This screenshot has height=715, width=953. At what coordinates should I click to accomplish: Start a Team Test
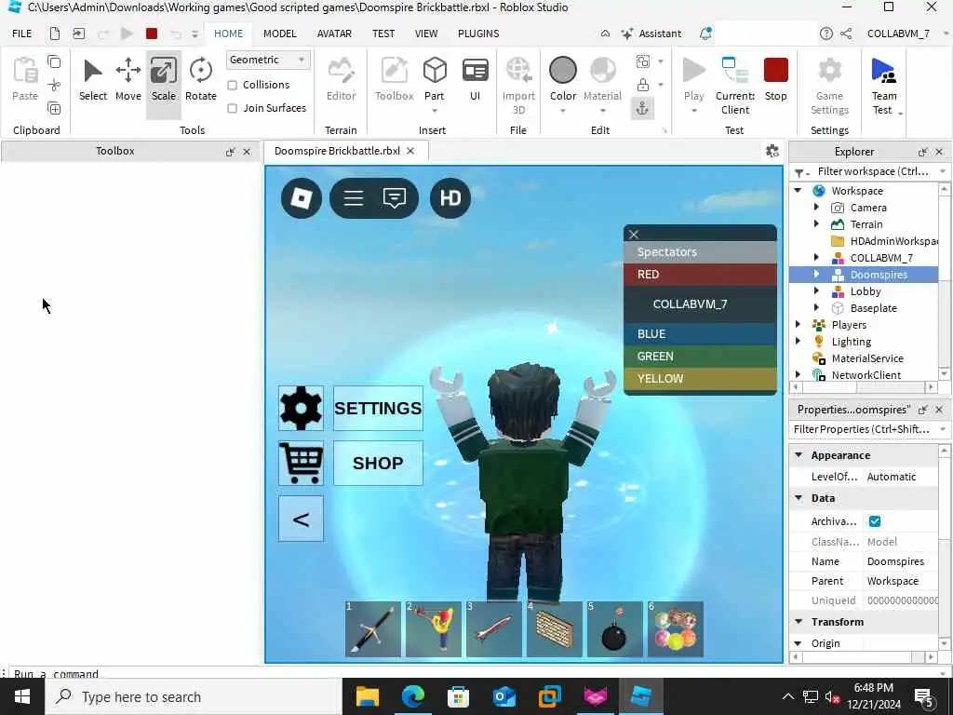click(884, 85)
